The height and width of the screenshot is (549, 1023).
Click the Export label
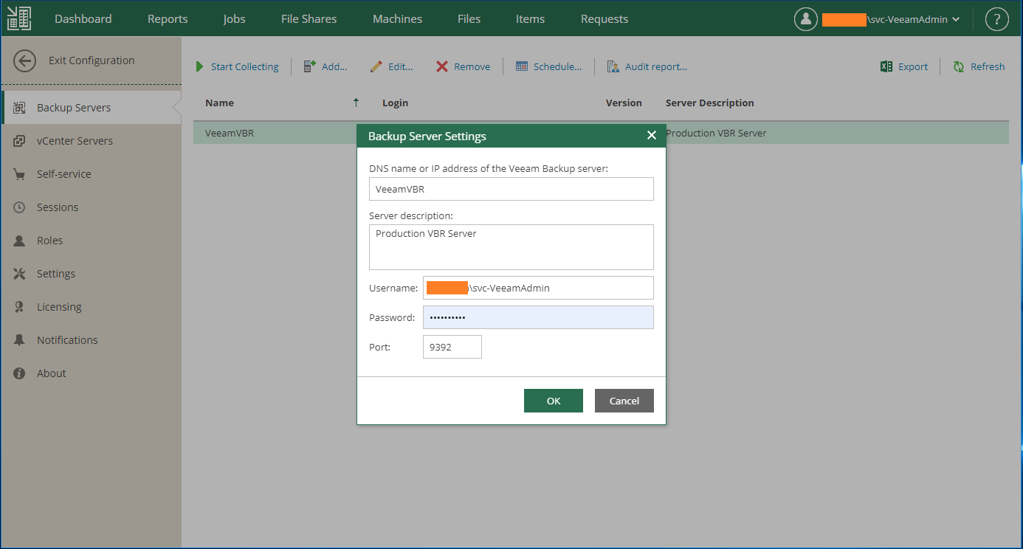coord(913,66)
